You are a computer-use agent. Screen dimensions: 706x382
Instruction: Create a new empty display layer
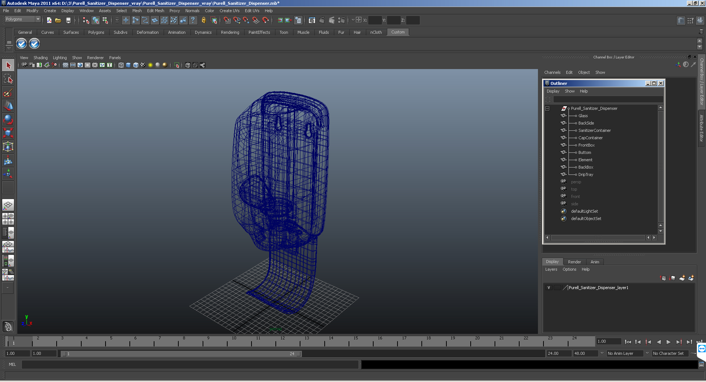(682, 278)
